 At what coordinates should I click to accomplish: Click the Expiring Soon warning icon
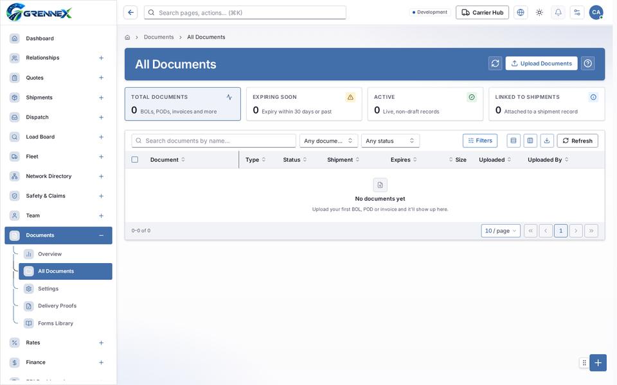pyautogui.click(x=350, y=97)
